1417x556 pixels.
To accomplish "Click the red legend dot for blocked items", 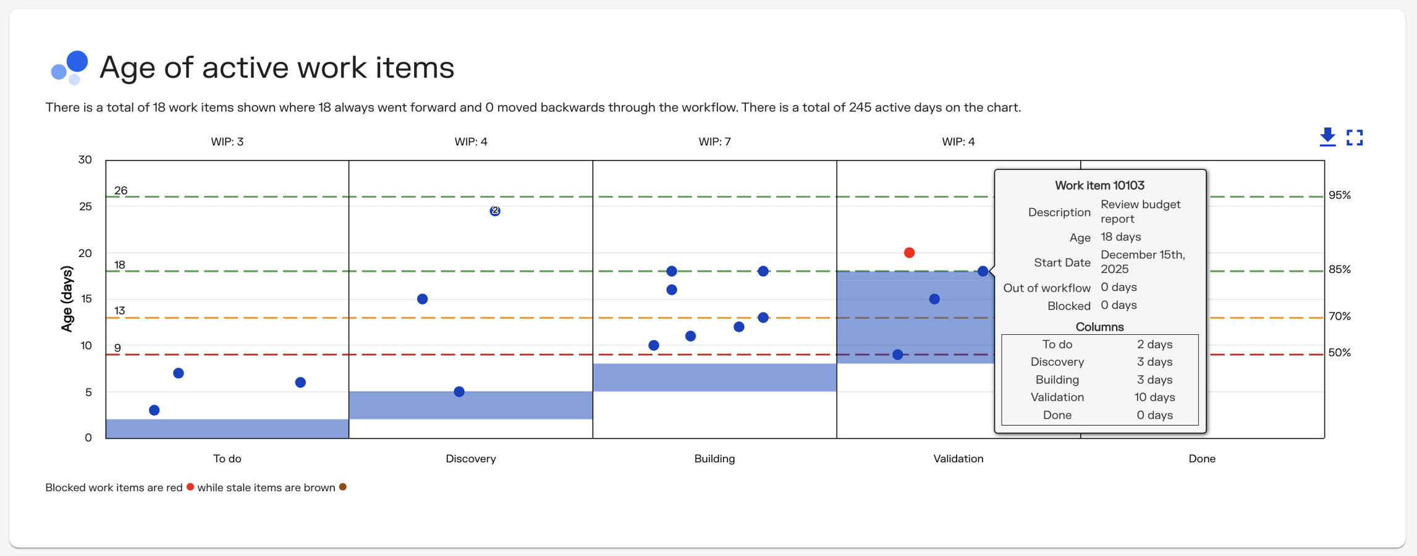I will (x=190, y=487).
